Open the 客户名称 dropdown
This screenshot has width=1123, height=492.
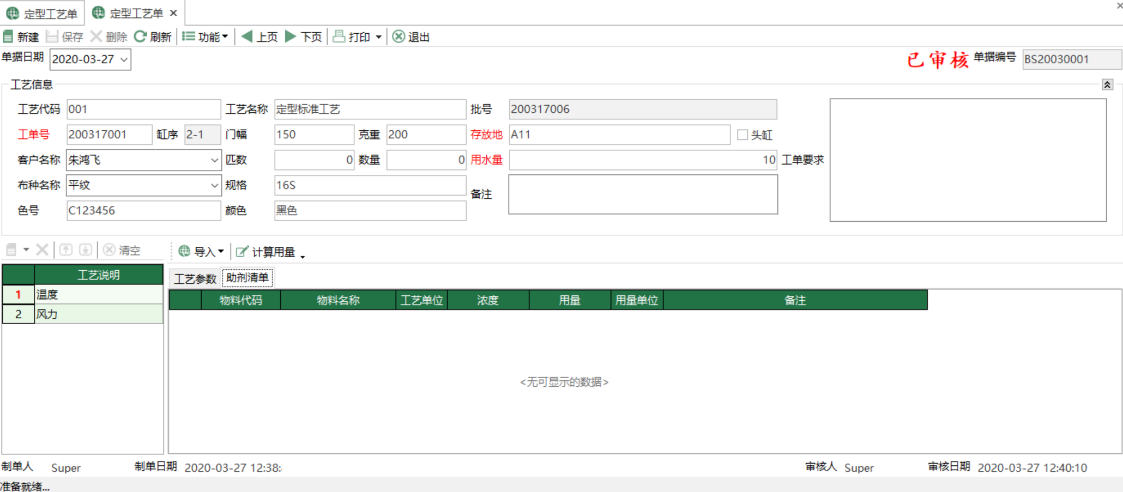(x=214, y=160)
